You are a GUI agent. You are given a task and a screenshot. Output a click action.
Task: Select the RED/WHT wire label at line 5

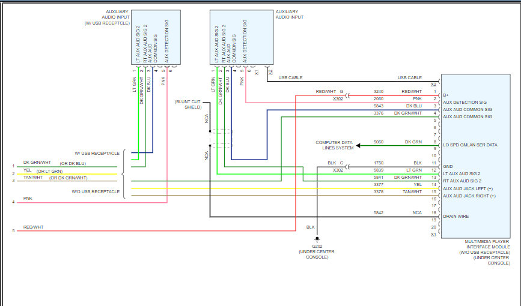click(33, 227)
